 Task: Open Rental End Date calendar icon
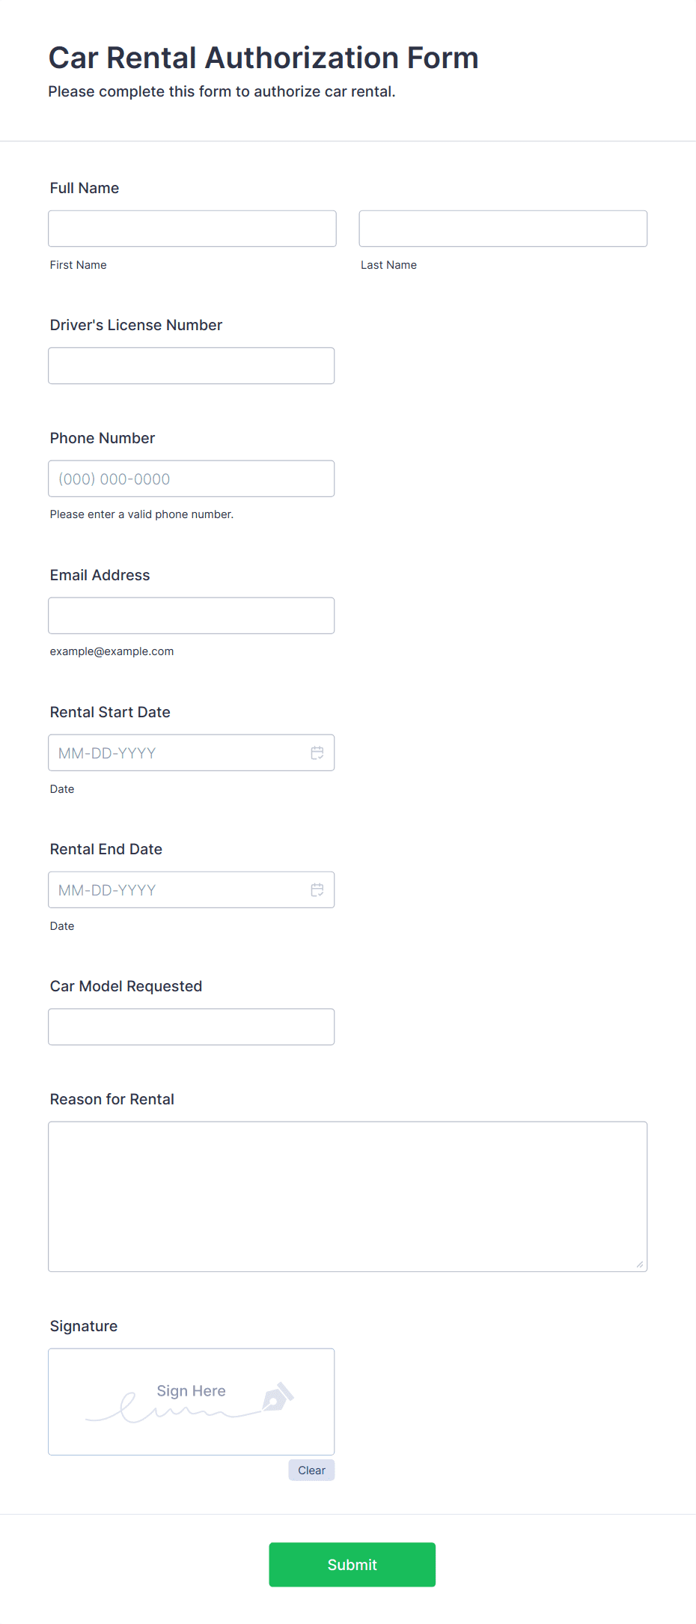(x=317, y=889)
